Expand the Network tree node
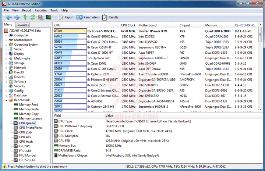 point(6,68)
